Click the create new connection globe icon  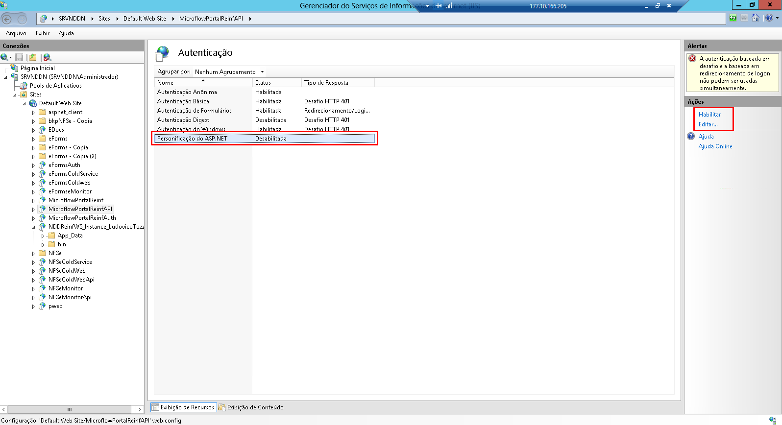pyautogui.click(x=5, y=57)
